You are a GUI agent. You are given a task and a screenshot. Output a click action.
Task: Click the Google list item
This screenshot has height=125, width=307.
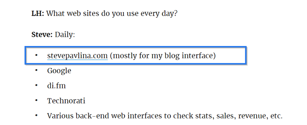59,71
